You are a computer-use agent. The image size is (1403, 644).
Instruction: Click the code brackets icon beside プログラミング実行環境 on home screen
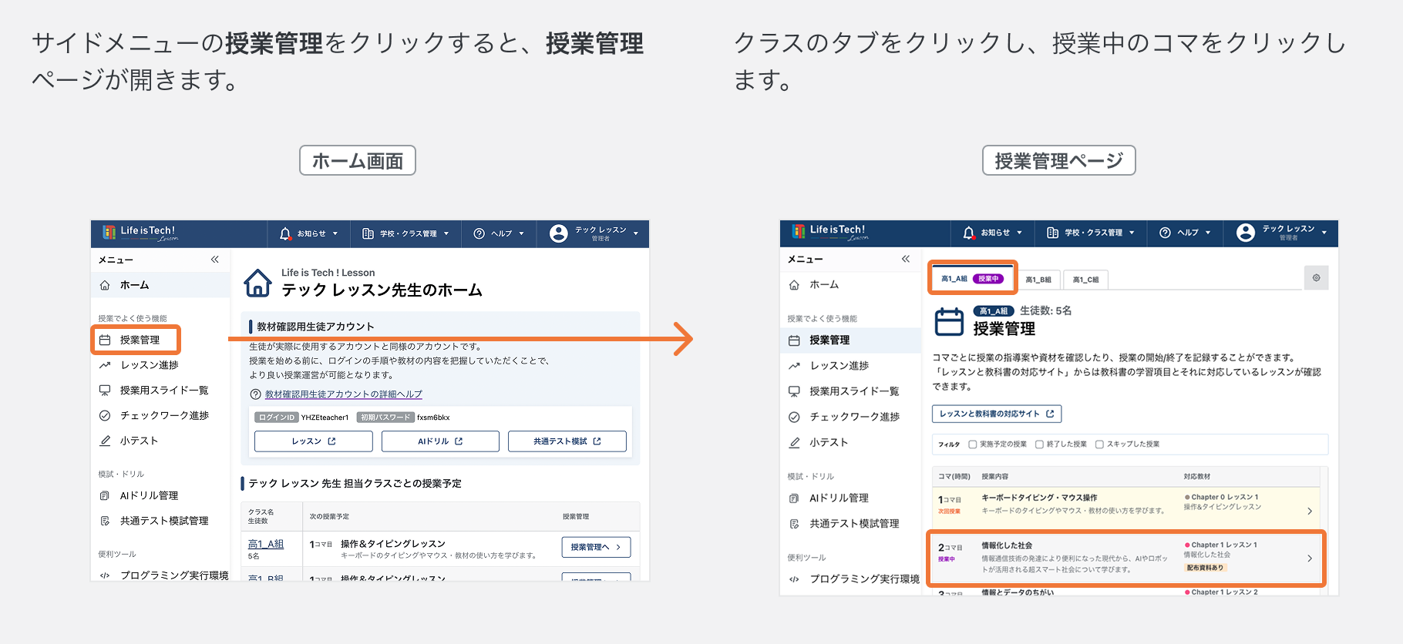105,575
